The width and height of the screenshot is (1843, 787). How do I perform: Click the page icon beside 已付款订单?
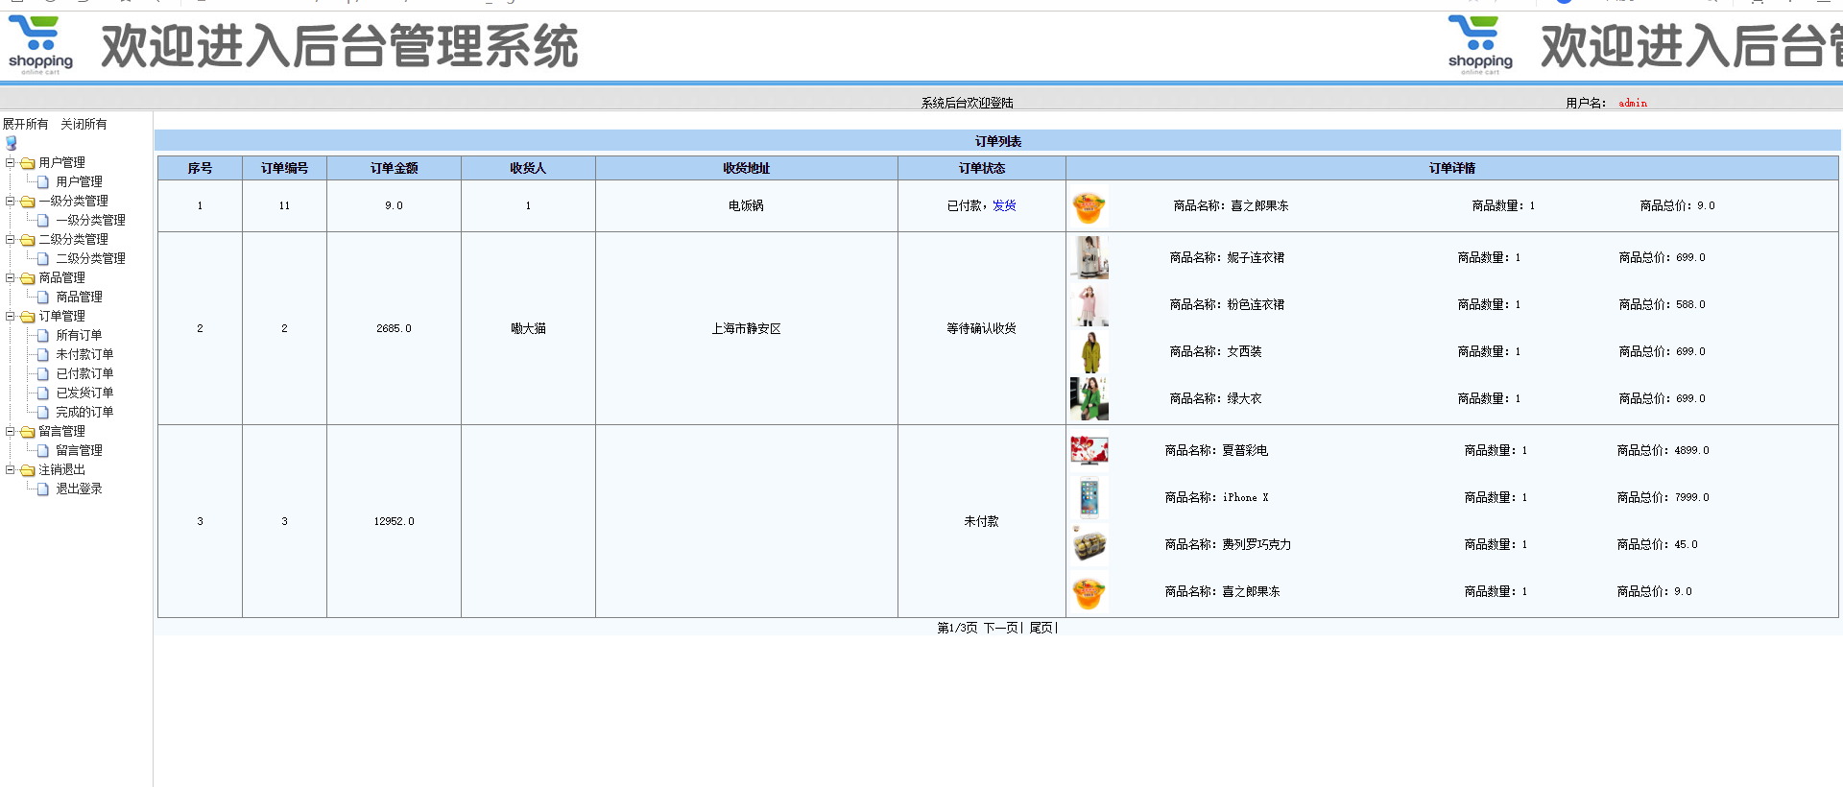pyautogui.click(x=43, y=373)
